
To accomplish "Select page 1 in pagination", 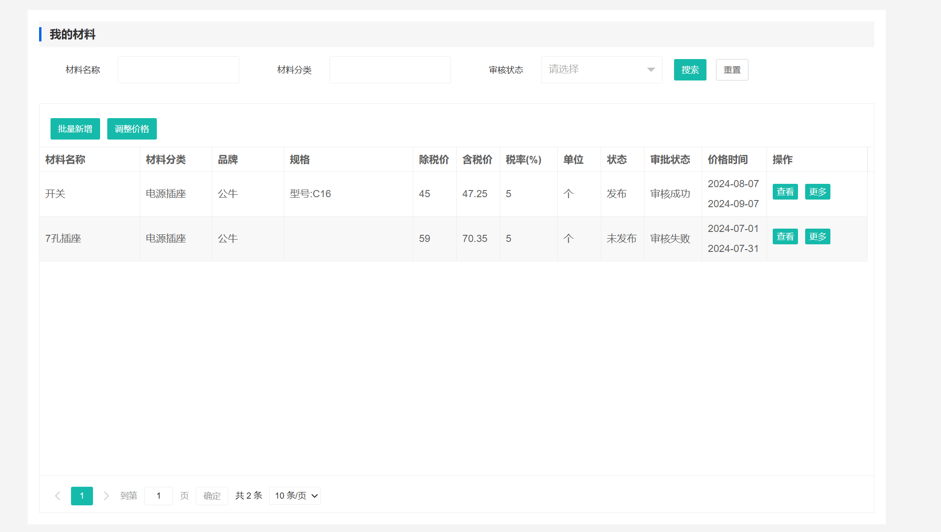I will pyautogui.click(x=82, y=496).
